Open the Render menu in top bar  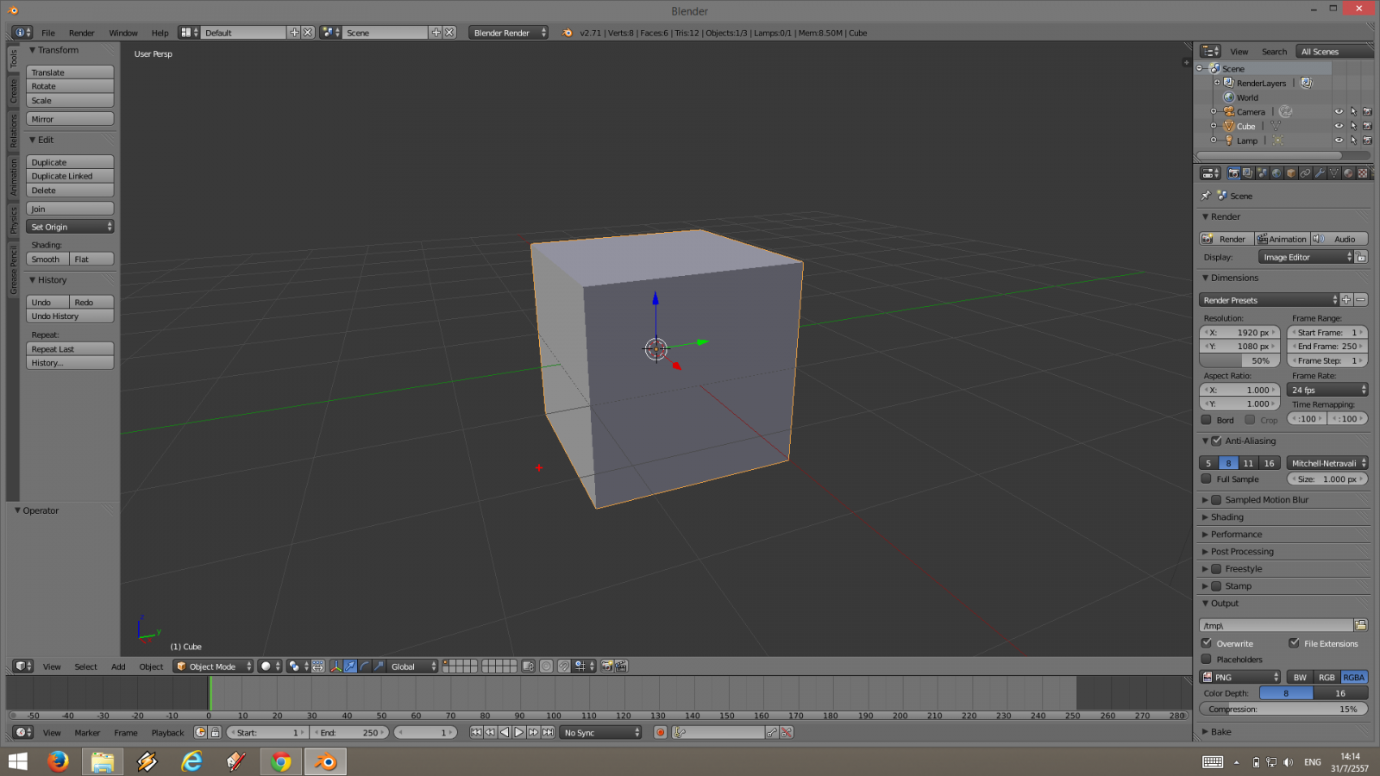(x=82, y=33)
